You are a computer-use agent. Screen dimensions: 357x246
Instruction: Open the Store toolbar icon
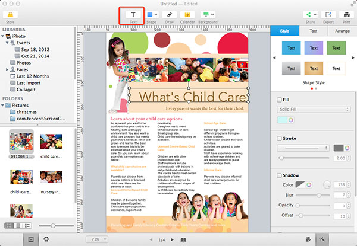click(10, 15)
